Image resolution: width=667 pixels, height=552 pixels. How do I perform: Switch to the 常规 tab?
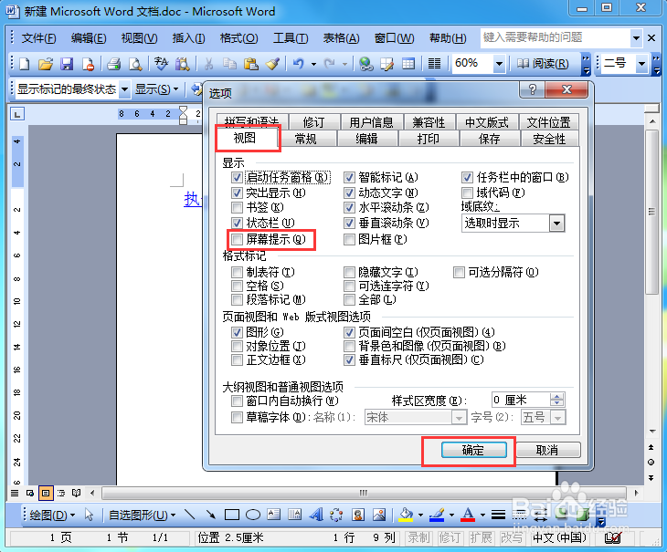click(306, 140)
